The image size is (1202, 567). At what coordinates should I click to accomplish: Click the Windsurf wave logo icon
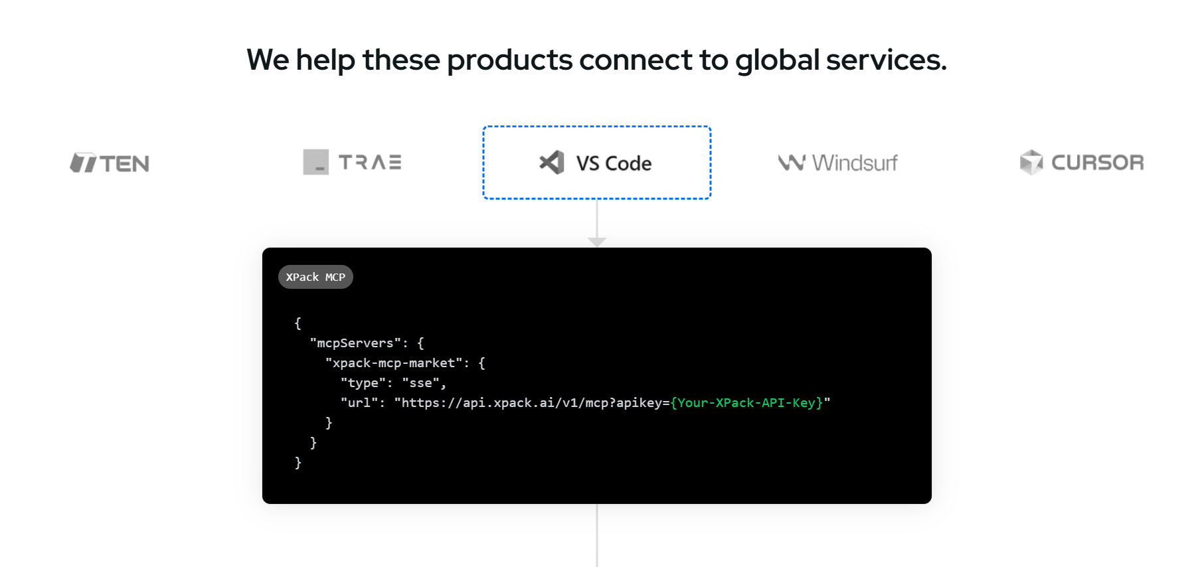pyautogui.click(x=792, y=163)
